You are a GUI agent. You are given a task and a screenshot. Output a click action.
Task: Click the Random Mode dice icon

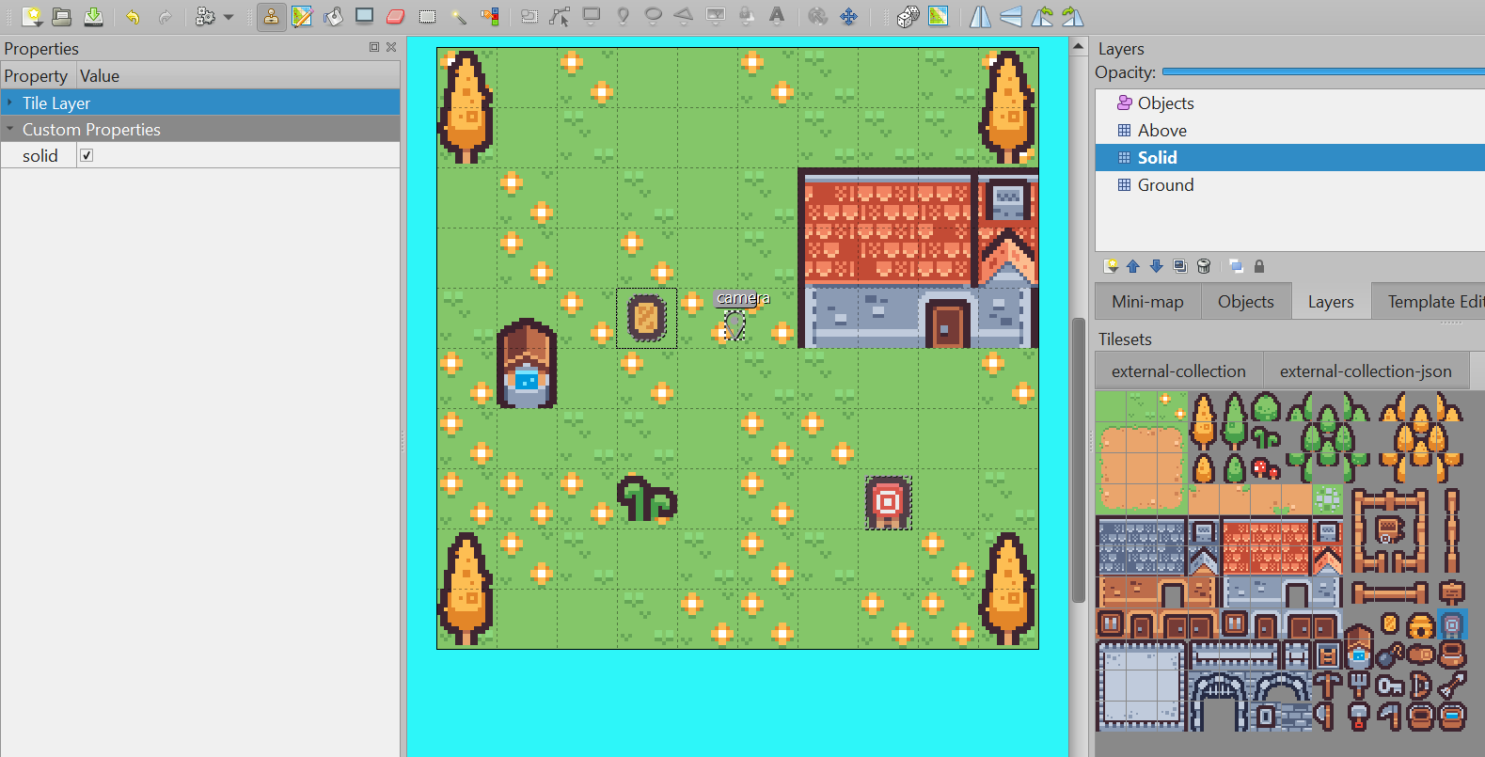click(908, 16)
